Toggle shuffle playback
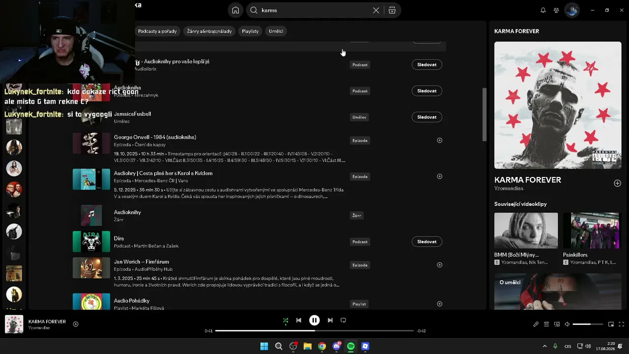This screenshot has height=354, width=629. (286, 320)
